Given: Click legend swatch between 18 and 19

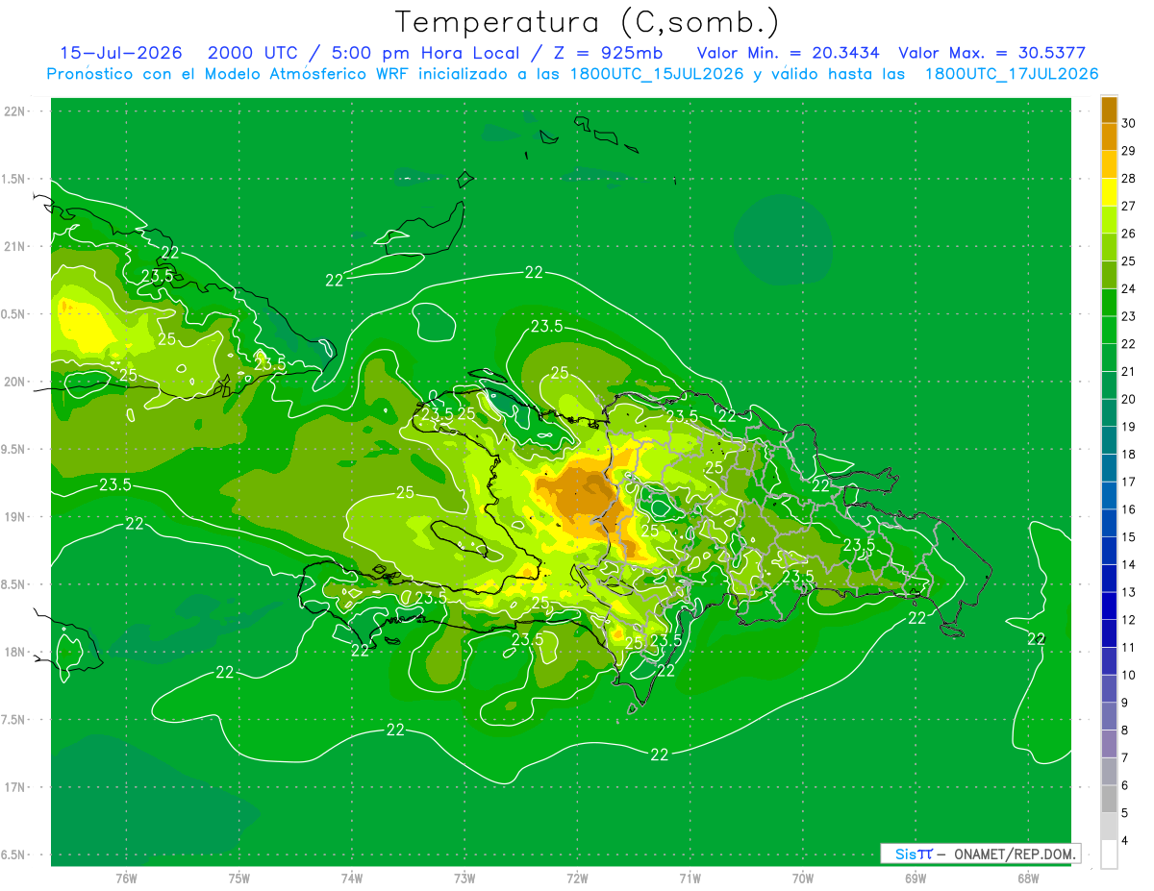Looking at the screenshot, I should point(1109,441).
